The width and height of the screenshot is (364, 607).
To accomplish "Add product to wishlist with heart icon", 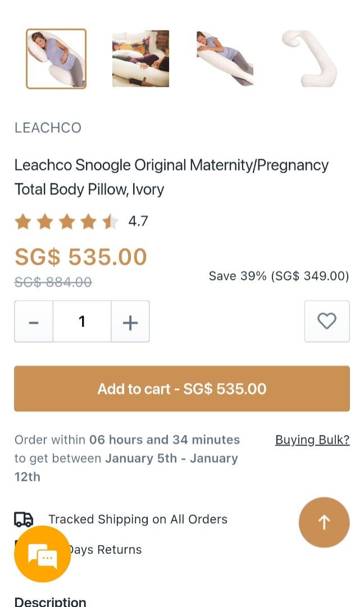I will point(327,321).
